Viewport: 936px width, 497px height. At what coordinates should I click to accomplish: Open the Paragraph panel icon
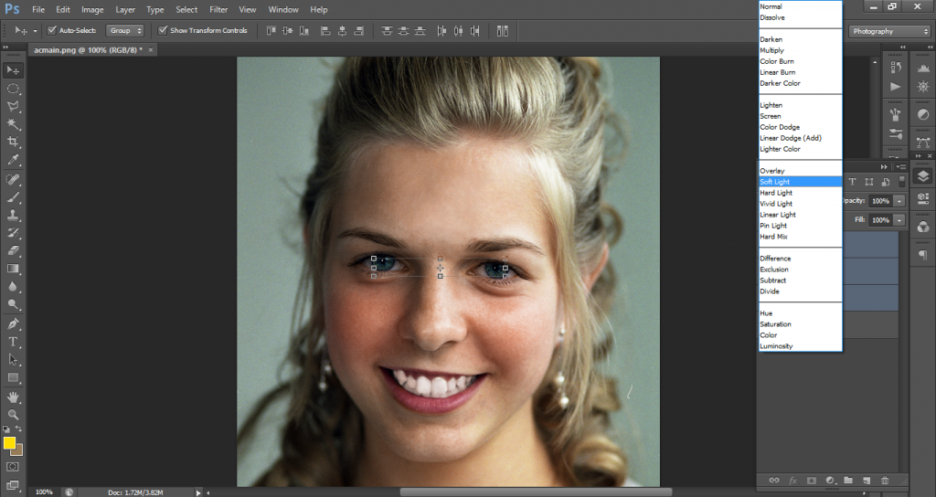pos(923,256)
